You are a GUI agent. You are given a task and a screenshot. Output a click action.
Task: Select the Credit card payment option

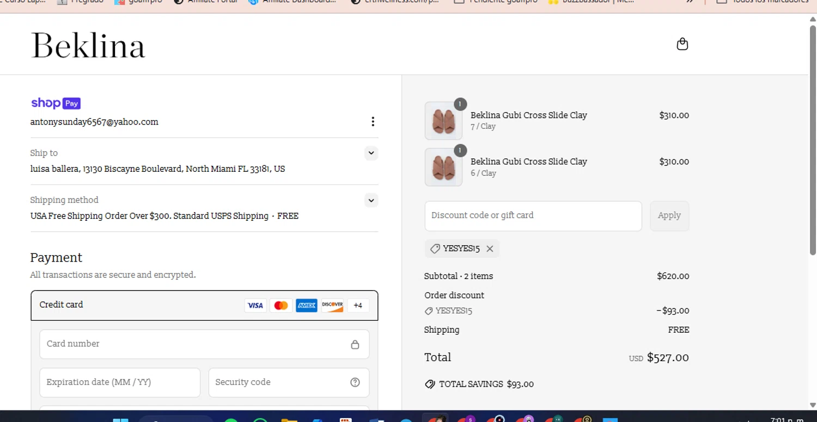pyautogui.click(x=204, y=305)
